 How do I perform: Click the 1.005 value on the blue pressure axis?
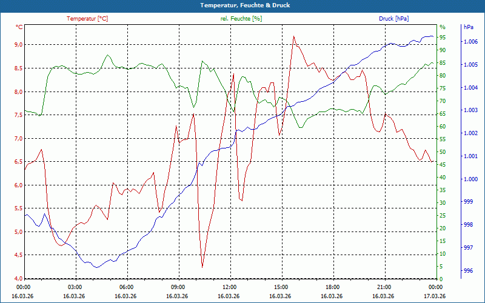pyautogui.click(x=472, y=65)
